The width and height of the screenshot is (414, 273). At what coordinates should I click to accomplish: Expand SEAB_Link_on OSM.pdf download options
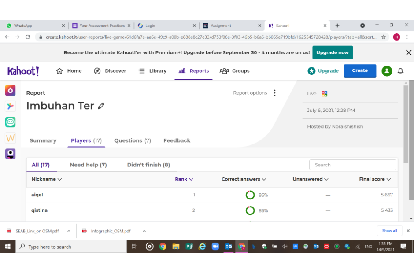pyautogui.click(x=69, y=231)
